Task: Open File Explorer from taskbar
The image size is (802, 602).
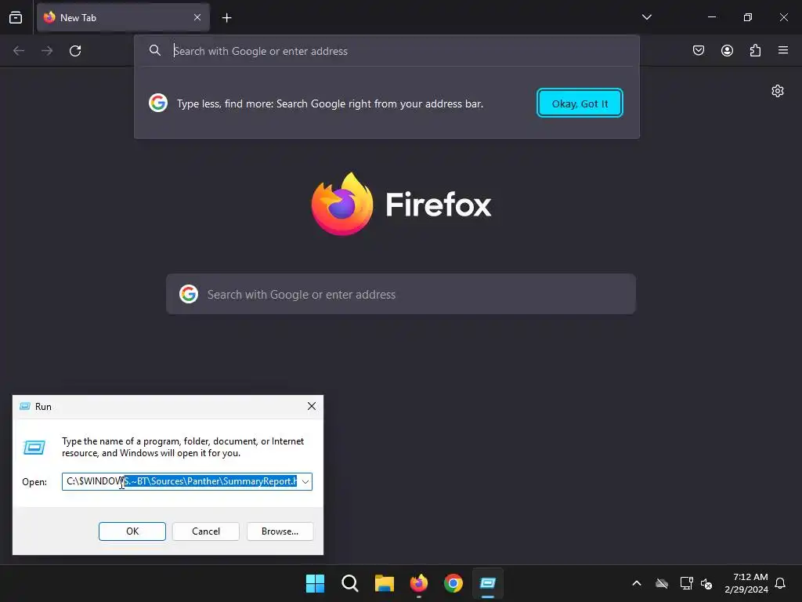Action: point(384,583)
